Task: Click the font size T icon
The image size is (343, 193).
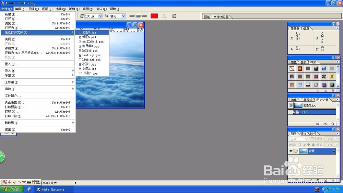Action: [x=82, y=16]
